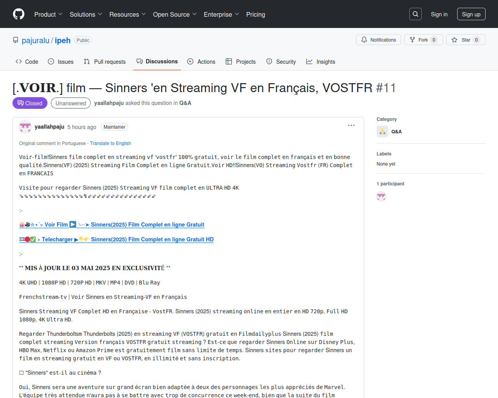Click the Q&A category emoji icon

[382, 131]
